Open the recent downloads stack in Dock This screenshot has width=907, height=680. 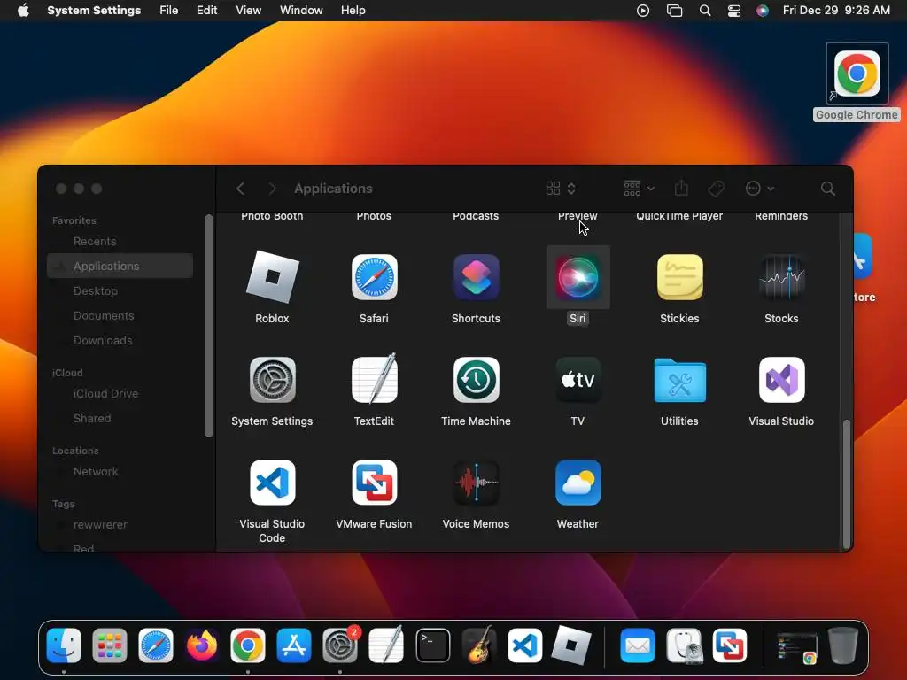point(796,646)
